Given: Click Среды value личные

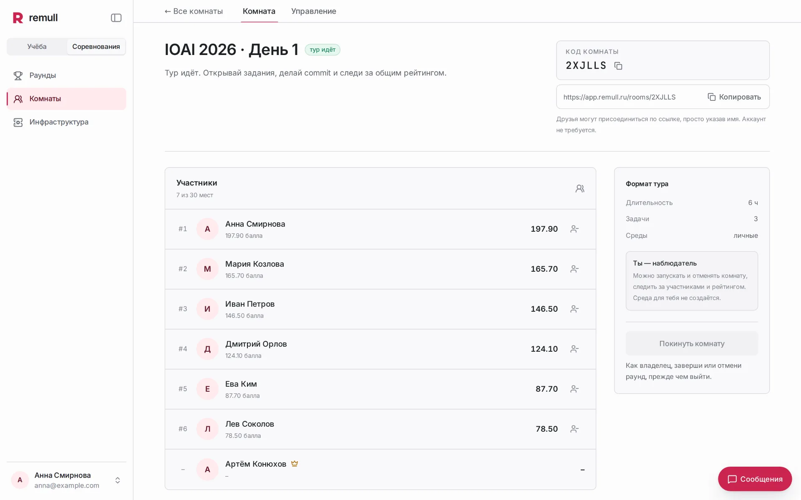Looking at the screenshot, I should 746,235.
